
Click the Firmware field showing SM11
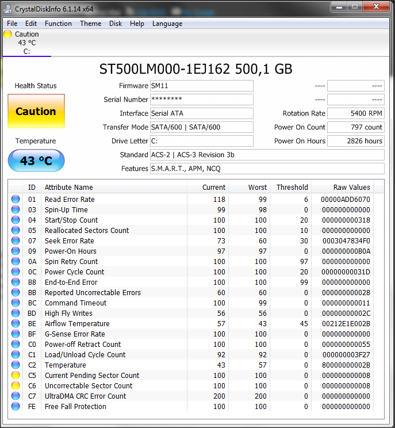pos(202,86)
